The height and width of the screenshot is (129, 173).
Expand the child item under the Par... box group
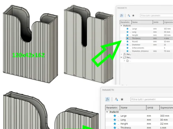pos(124,61)
